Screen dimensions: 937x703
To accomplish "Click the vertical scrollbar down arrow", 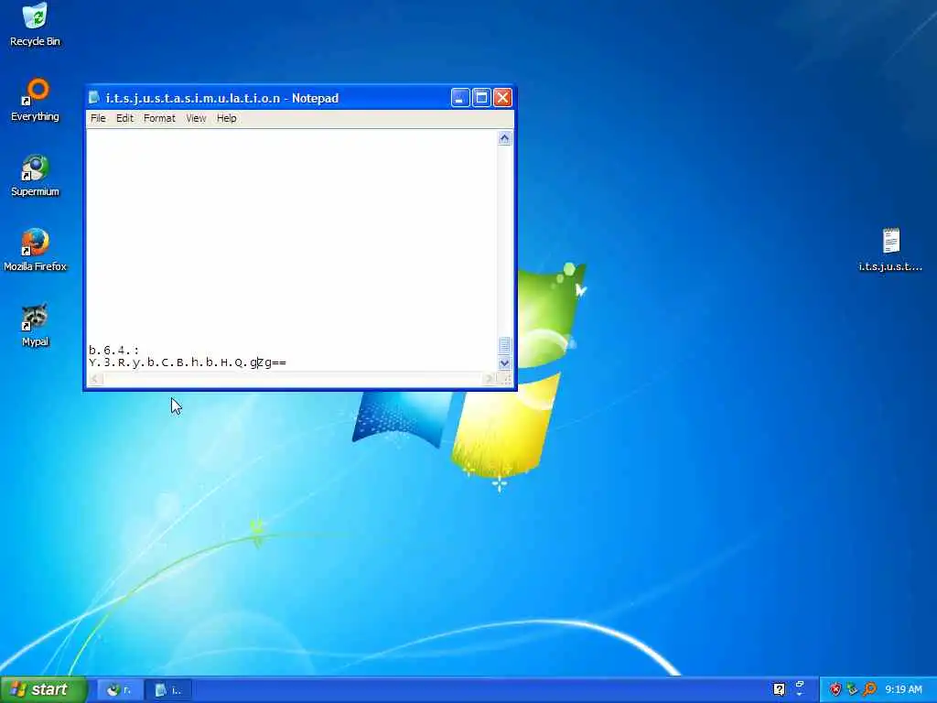I will [504, 362].
